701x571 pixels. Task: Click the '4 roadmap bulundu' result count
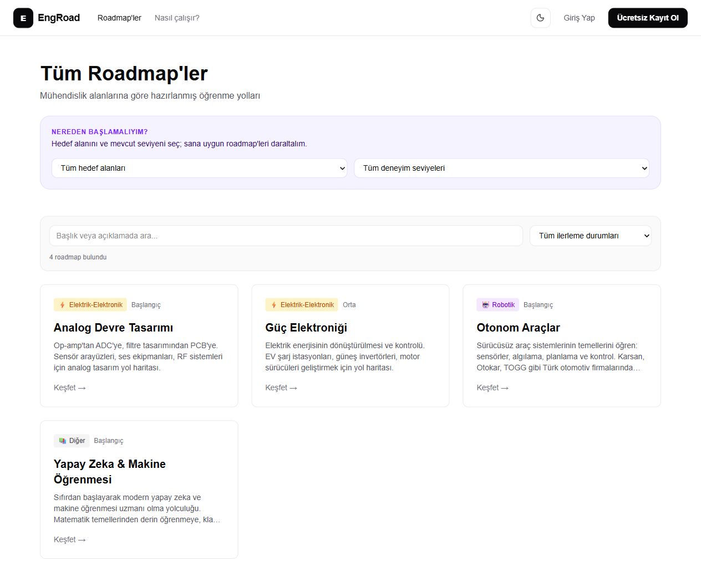click(x=78, y=257)
